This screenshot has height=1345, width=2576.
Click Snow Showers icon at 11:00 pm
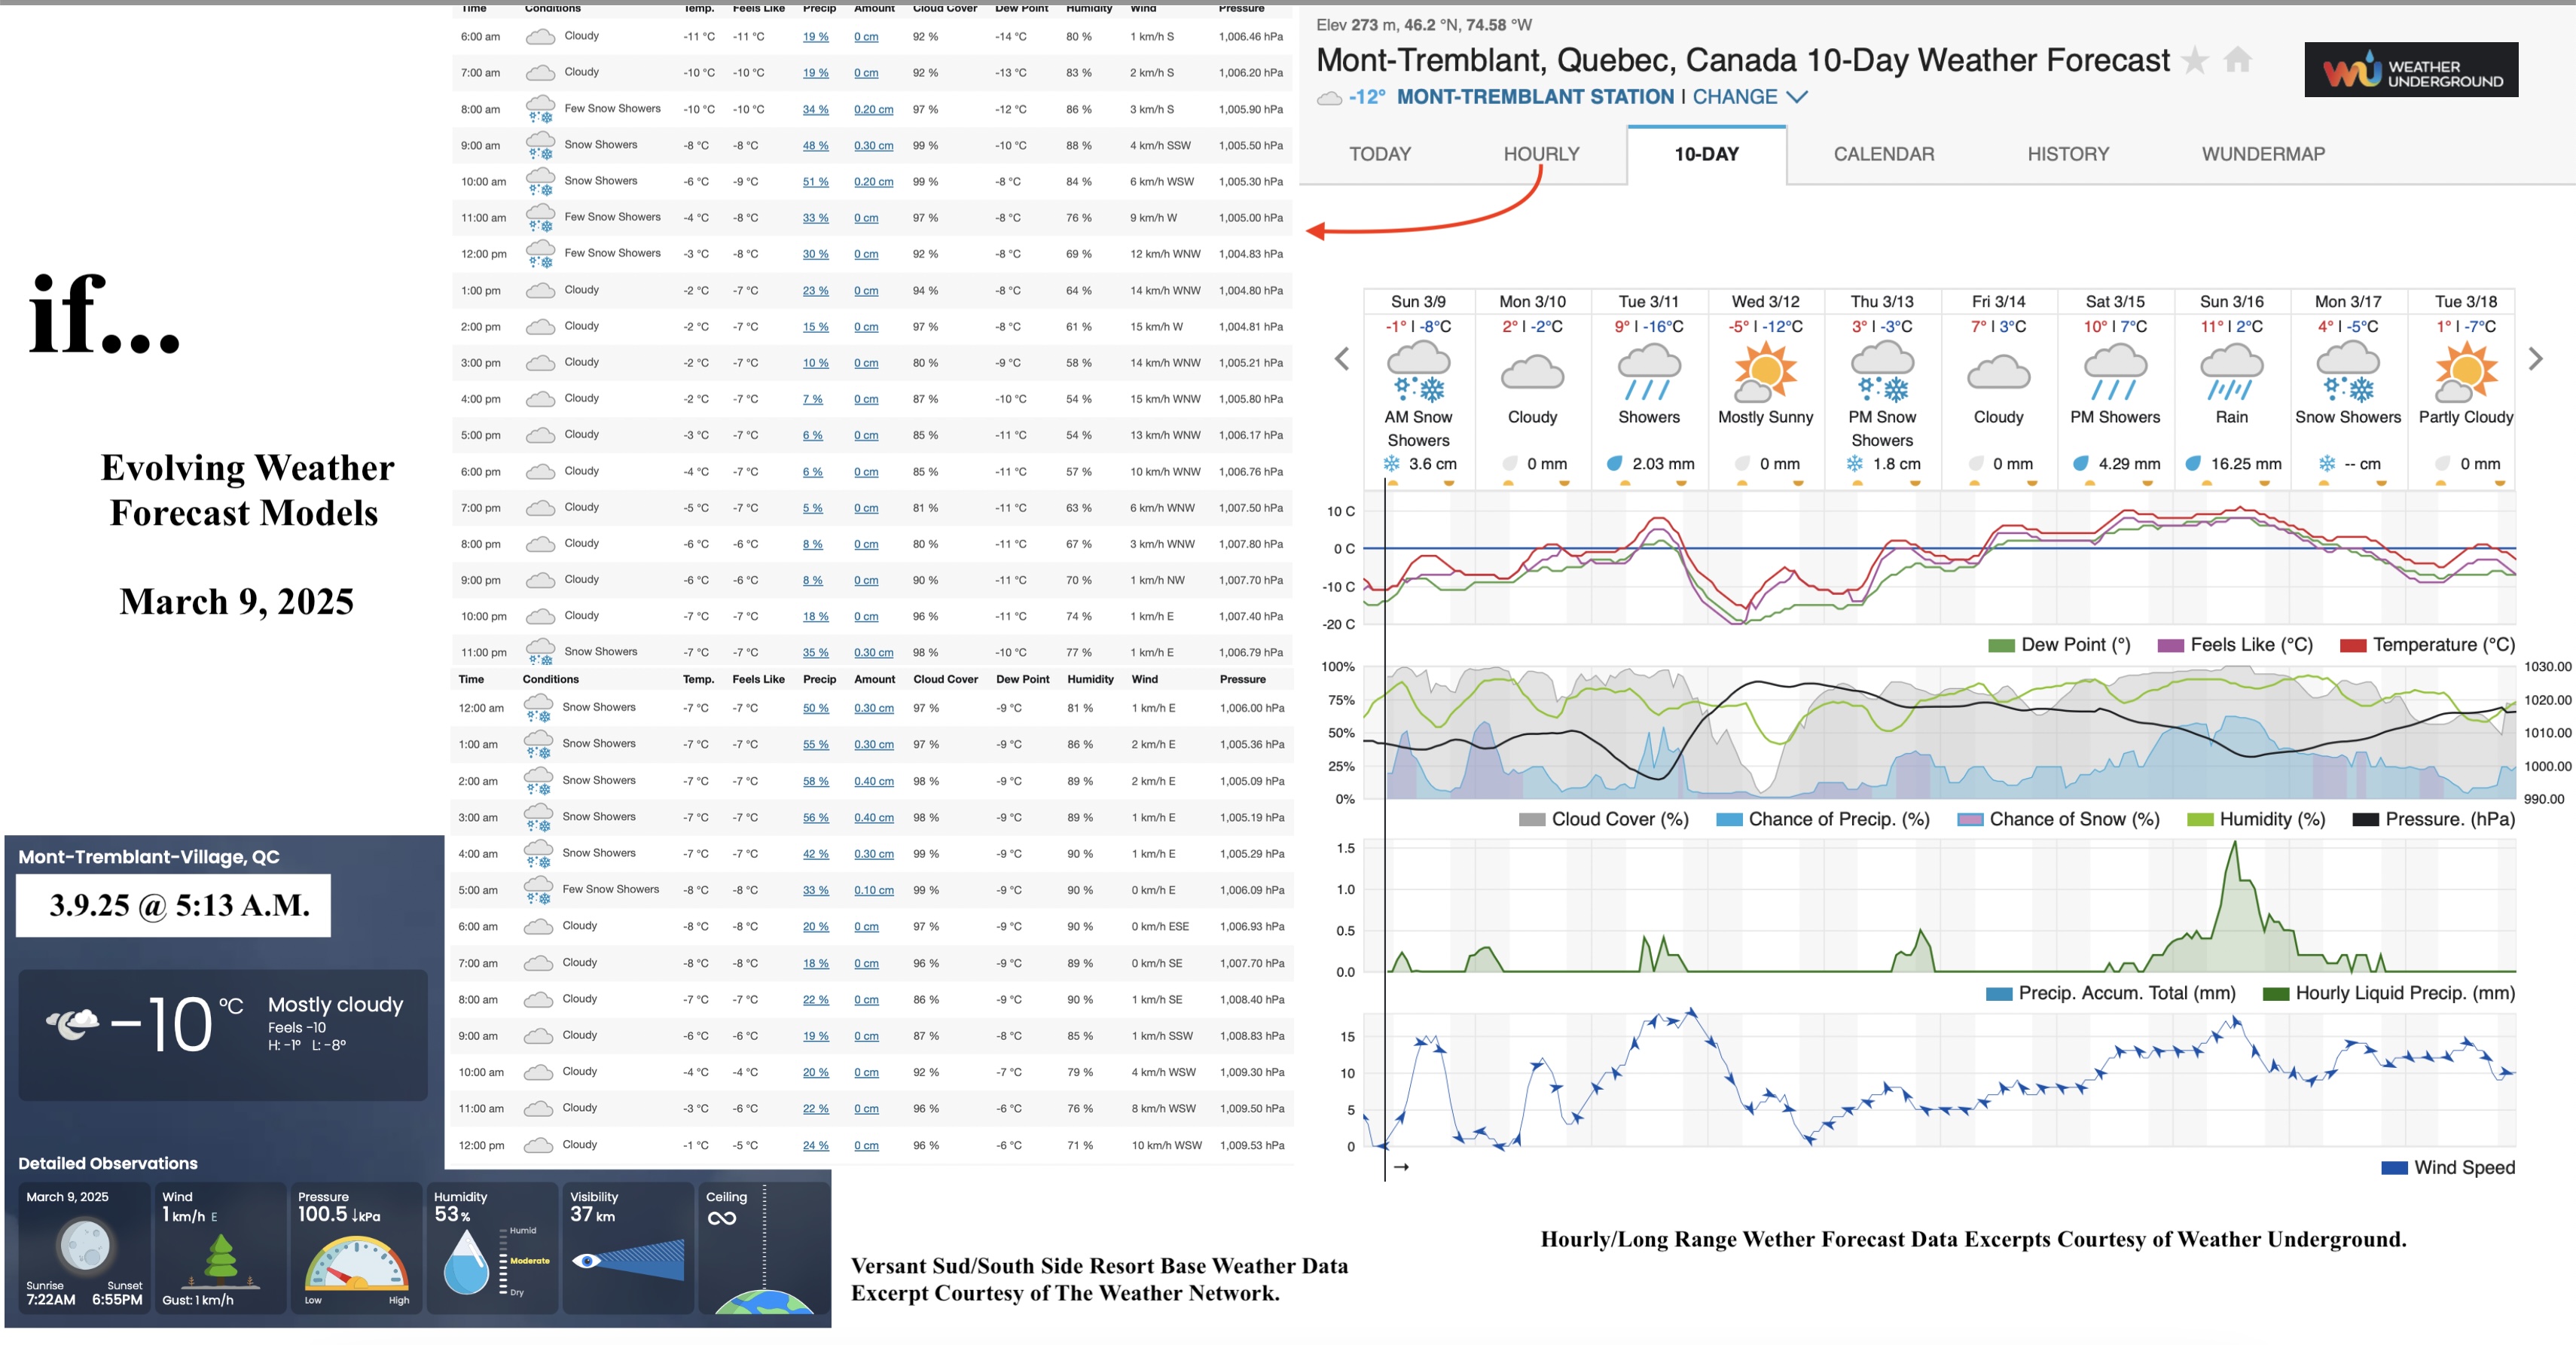540,652
